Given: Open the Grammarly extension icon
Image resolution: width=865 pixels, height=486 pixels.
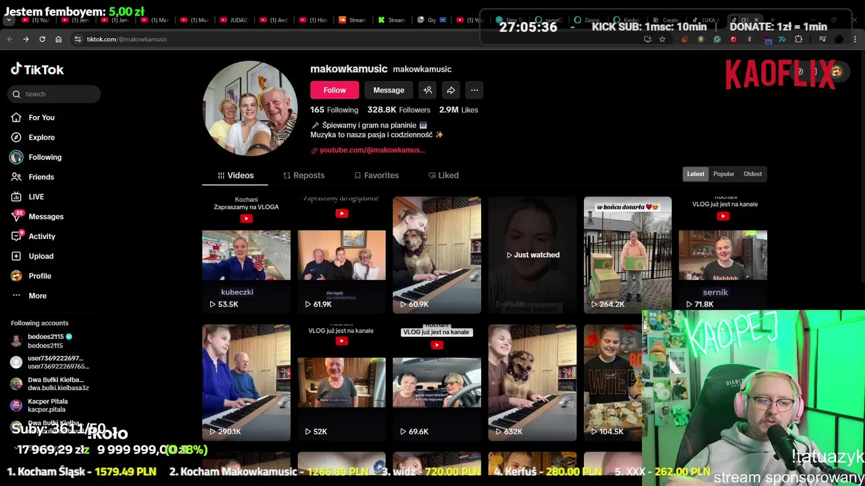Looking at the screenshot, I should click(x=717, y=39).
